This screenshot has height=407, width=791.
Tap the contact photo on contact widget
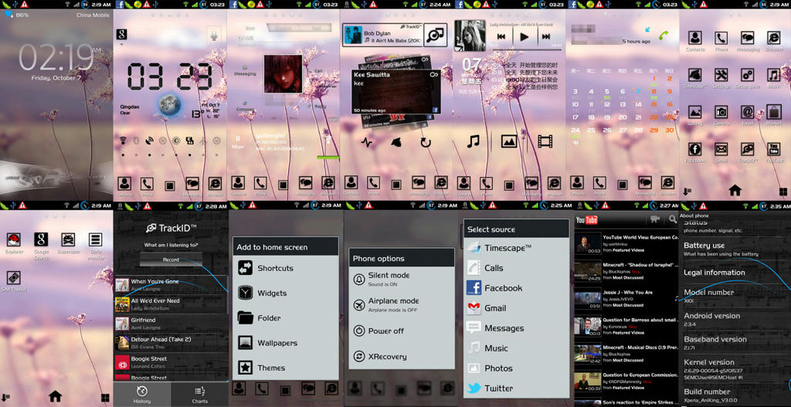point(283,73)
